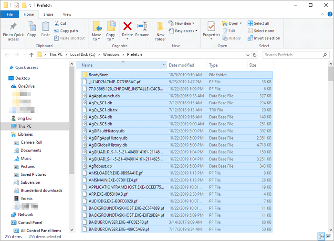Click the red Delete icon
334x241 pixels.
click(x=127, y=26)
